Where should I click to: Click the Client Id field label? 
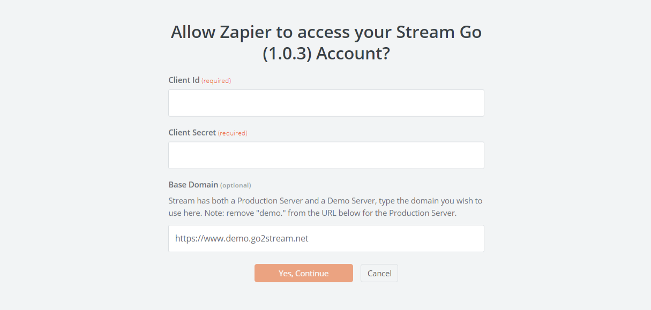tap(184, 80)
